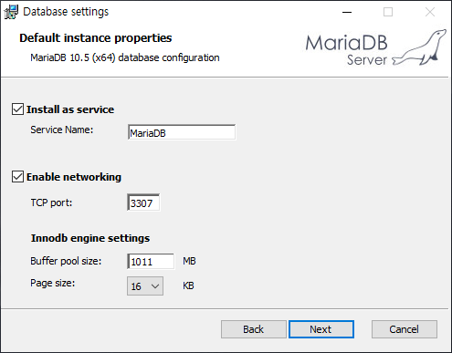This screenshot has width=452, height=353.
Task: Close the Database settings window
Action: 430,12
